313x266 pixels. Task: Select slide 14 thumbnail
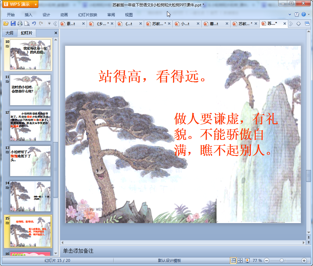pyautogui.click(x=30, y=196)
